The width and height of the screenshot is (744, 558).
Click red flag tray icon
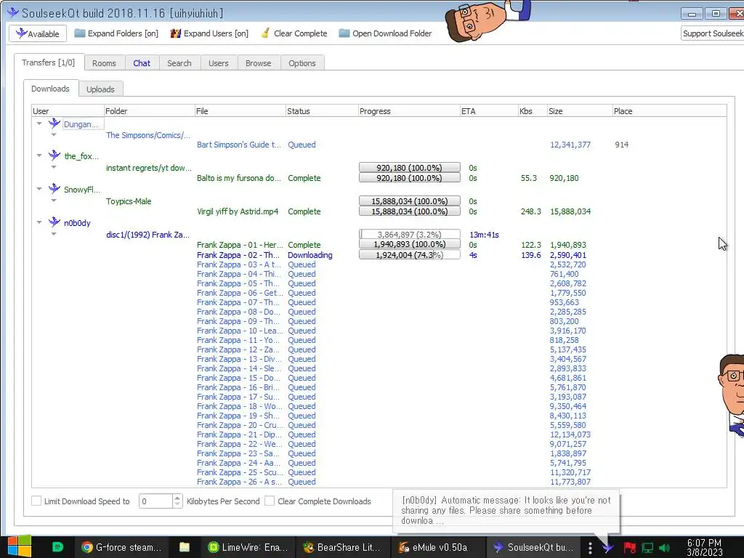630,548
